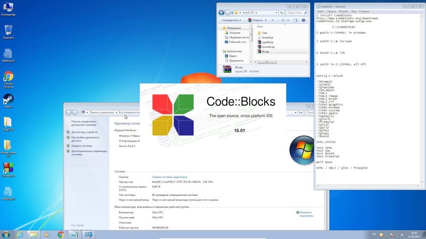Select the Корзина recycle bin icon
Screen dimensions: 426x239
(x=8, y=32)
